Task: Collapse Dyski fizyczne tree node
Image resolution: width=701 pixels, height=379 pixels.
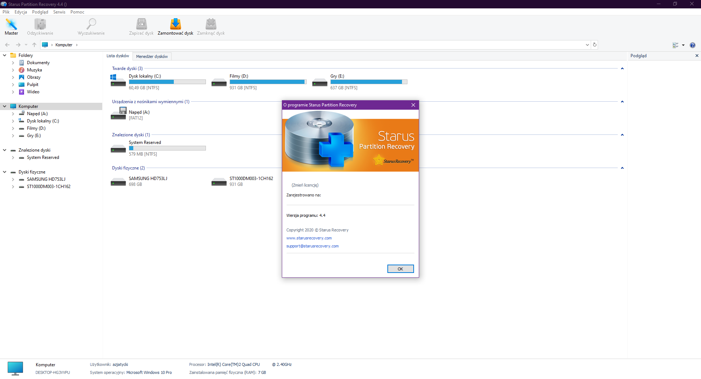Action: coord(5,172)
